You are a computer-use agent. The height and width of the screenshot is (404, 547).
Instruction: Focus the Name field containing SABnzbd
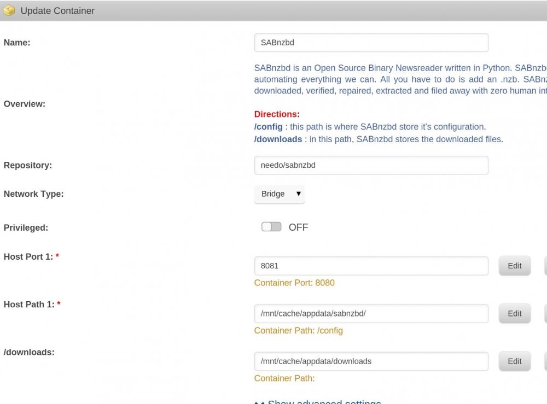[371, 43]
